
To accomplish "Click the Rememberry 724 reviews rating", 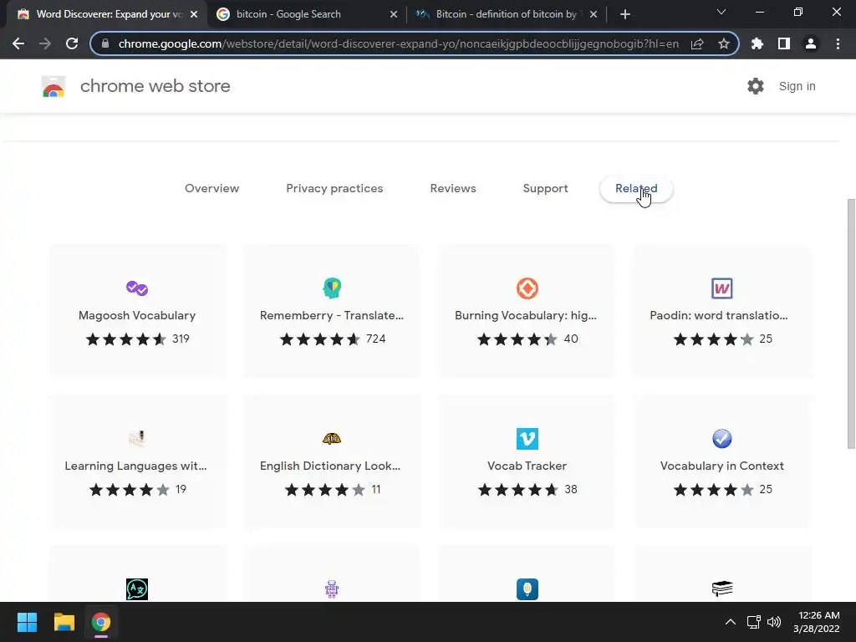I will point(333,339).
